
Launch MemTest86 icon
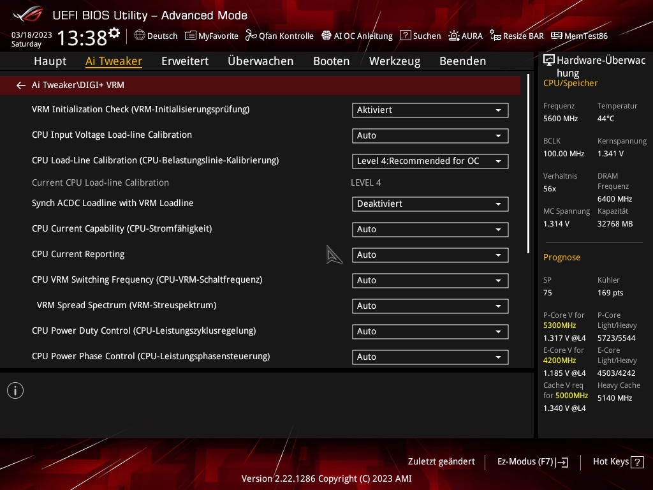pos(556,36)
